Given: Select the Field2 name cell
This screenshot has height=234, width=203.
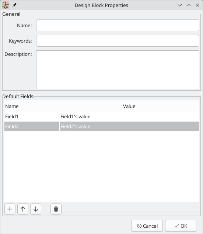Looking at the screenshot, I should [x=32, y=126].
